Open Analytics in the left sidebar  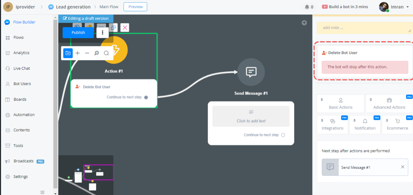tap(21, 53)
